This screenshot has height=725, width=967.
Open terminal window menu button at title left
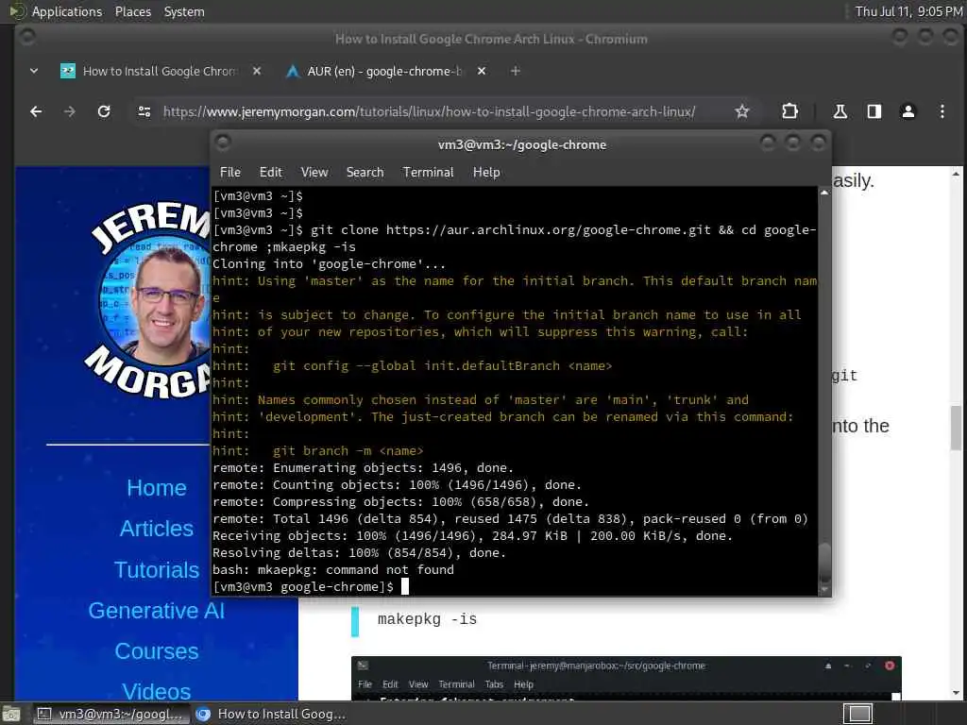pos(223,143)
